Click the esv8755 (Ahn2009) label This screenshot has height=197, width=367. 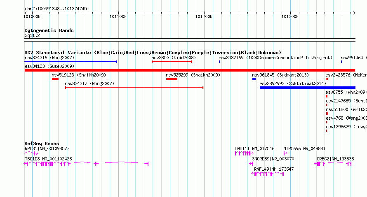click(346, 92)
